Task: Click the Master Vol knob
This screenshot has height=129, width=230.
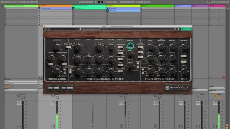Action: point(184,47)
